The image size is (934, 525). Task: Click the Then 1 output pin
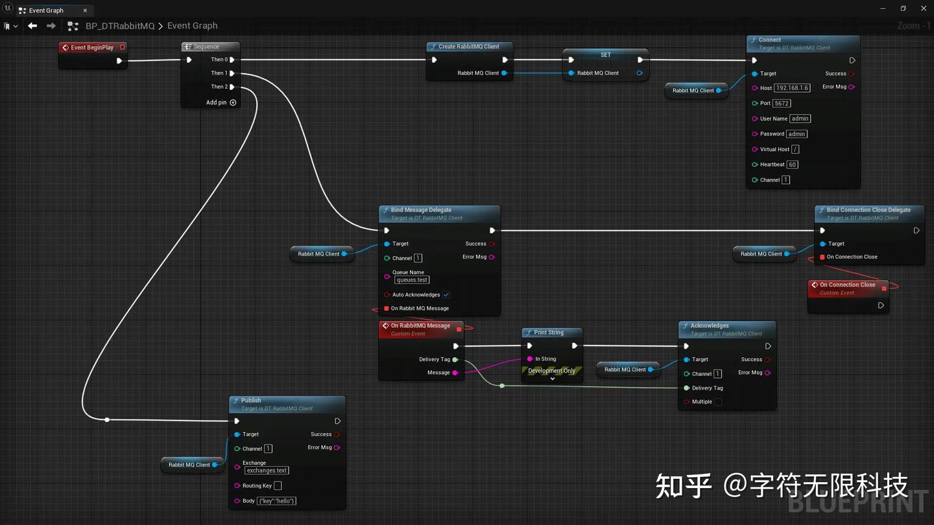pos(232,73)
